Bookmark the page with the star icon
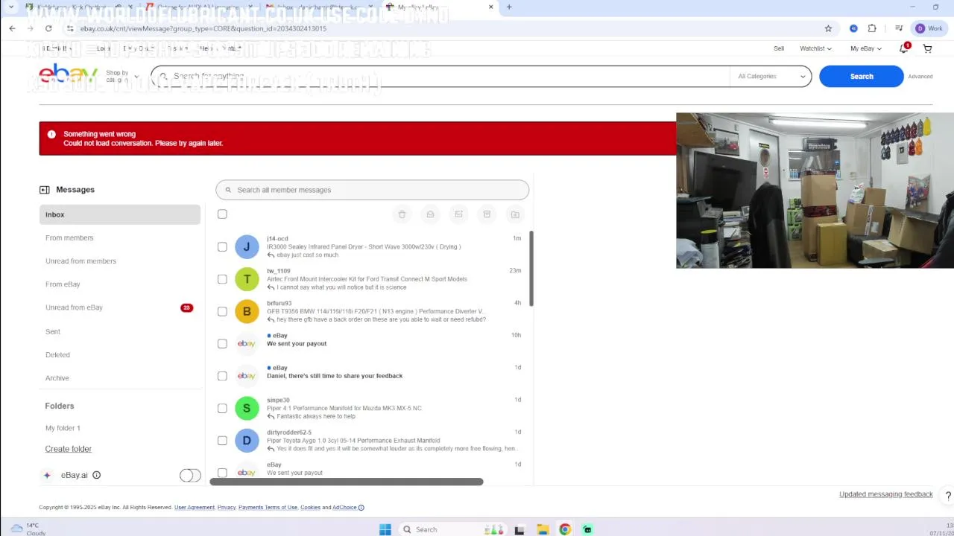The width and height of the screenshot is (954, 536). (828, 28)
